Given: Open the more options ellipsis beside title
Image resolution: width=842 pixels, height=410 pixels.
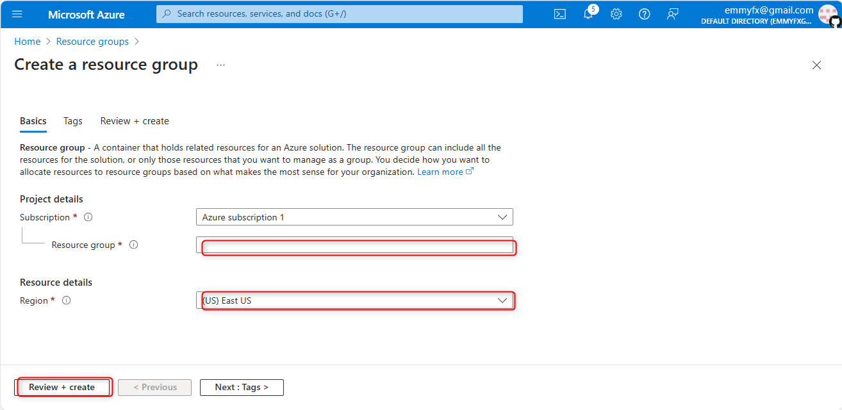Looking at the screenshot, I should 221,65.
